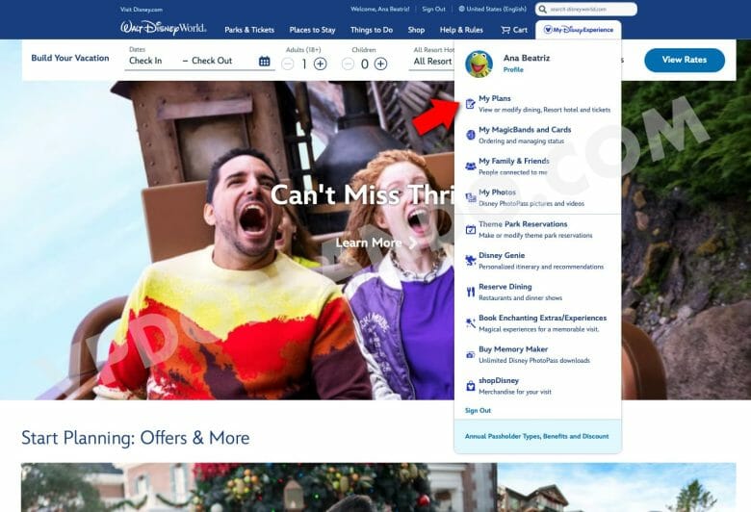751x512 pixels.
Task: Click the Ana Beatriz name in panel
Action: click(527, 58)
